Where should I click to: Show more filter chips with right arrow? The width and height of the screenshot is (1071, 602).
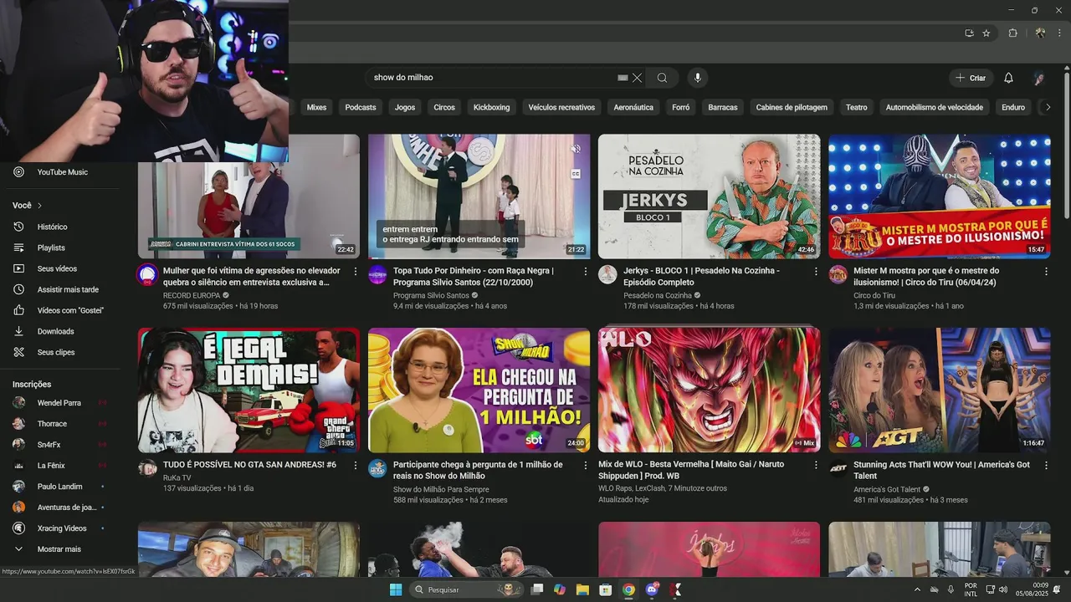(x=1048, y=107)
